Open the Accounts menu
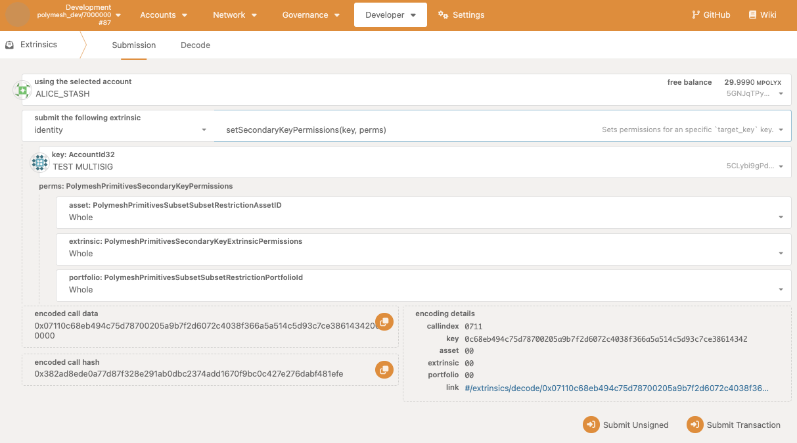Viewport: 797px width, 443px height. tap(164, 14)
